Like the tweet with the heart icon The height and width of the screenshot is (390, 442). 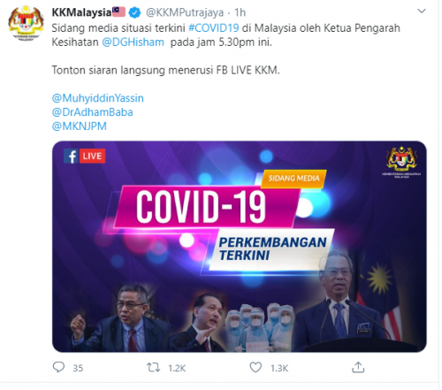pyautogui.click(x=255, y=367)
